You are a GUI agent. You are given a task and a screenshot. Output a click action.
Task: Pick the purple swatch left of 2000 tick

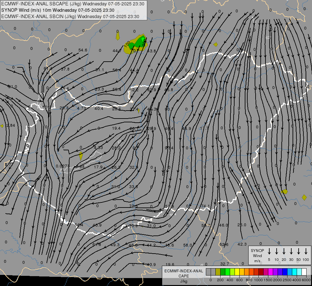pos(275,272)
